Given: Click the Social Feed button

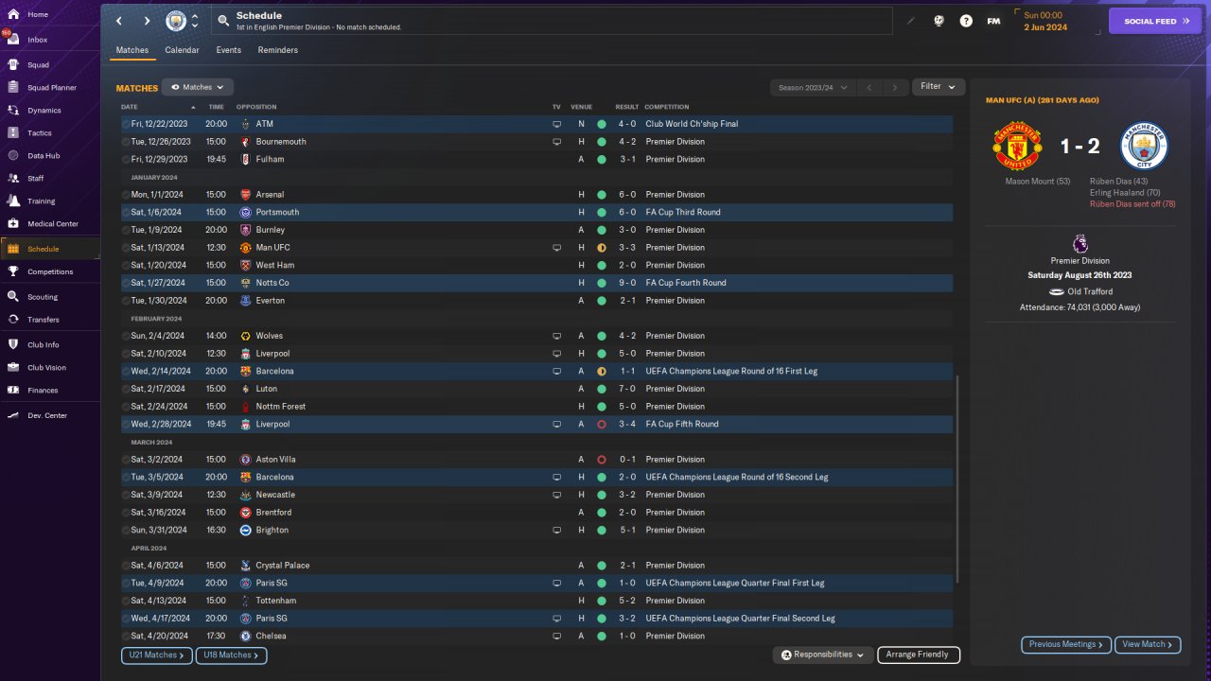Looking at the screenshot, I should click(1154, 21).
